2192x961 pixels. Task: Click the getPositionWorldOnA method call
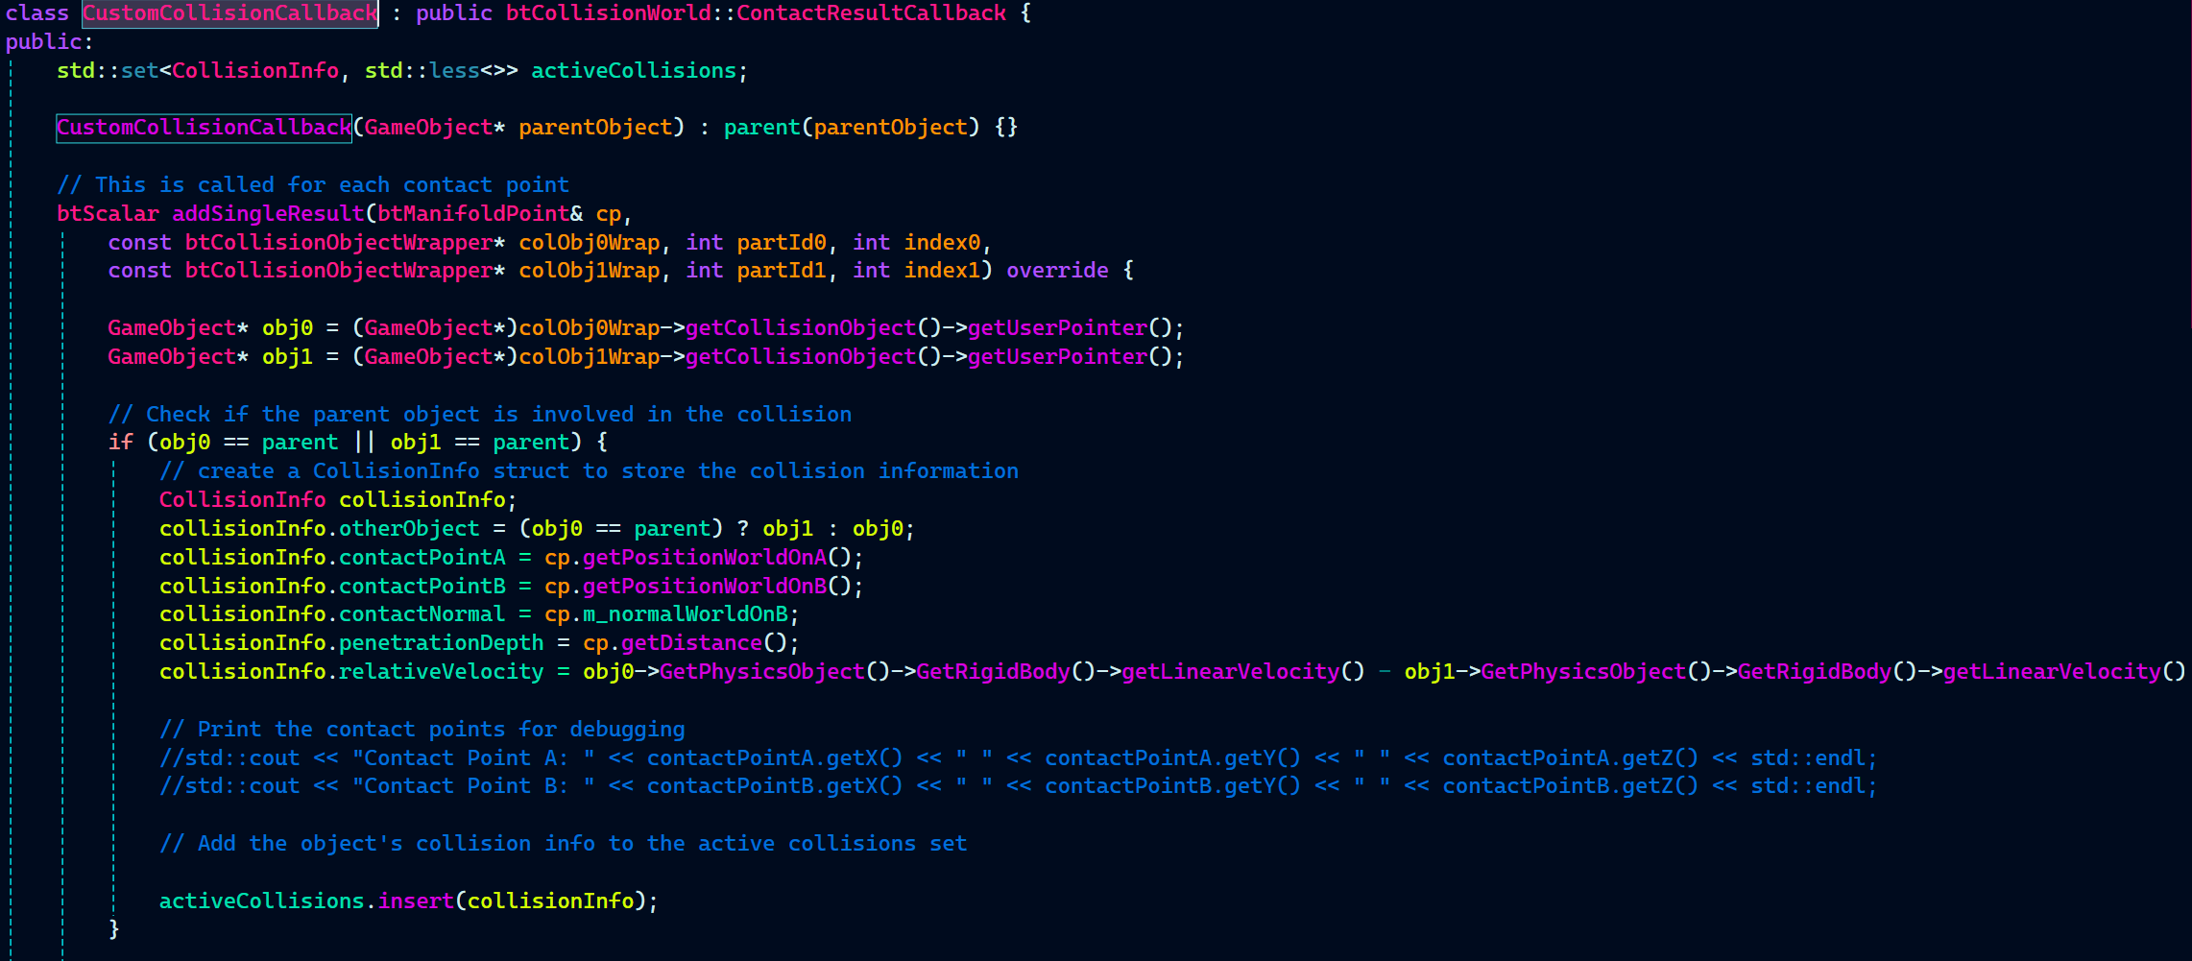click(x=704, y=558)
